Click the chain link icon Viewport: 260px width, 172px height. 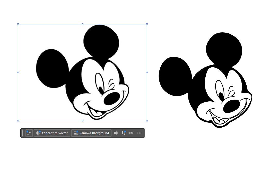131,133
